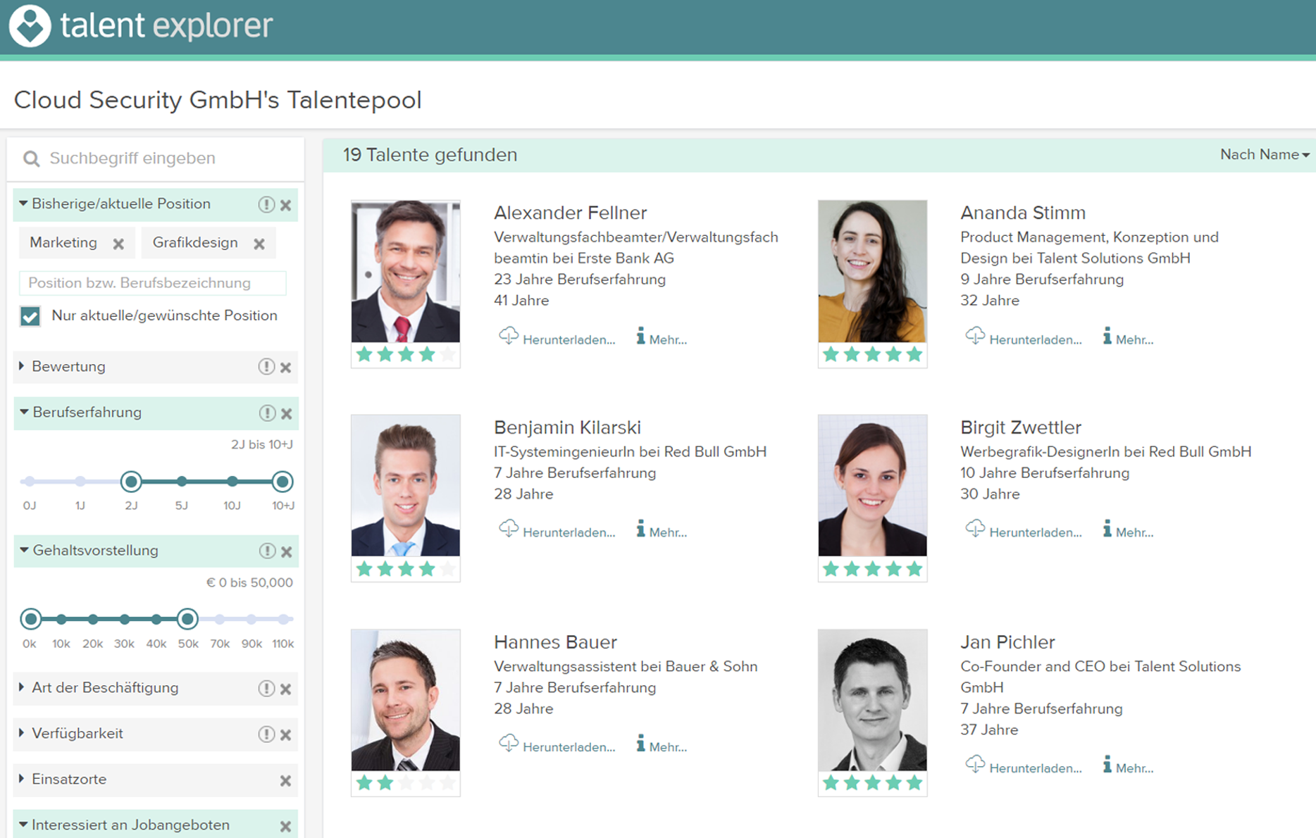Show info for the Verfügbarkeit filter
1316x838 pixels.
click(266, 734)
